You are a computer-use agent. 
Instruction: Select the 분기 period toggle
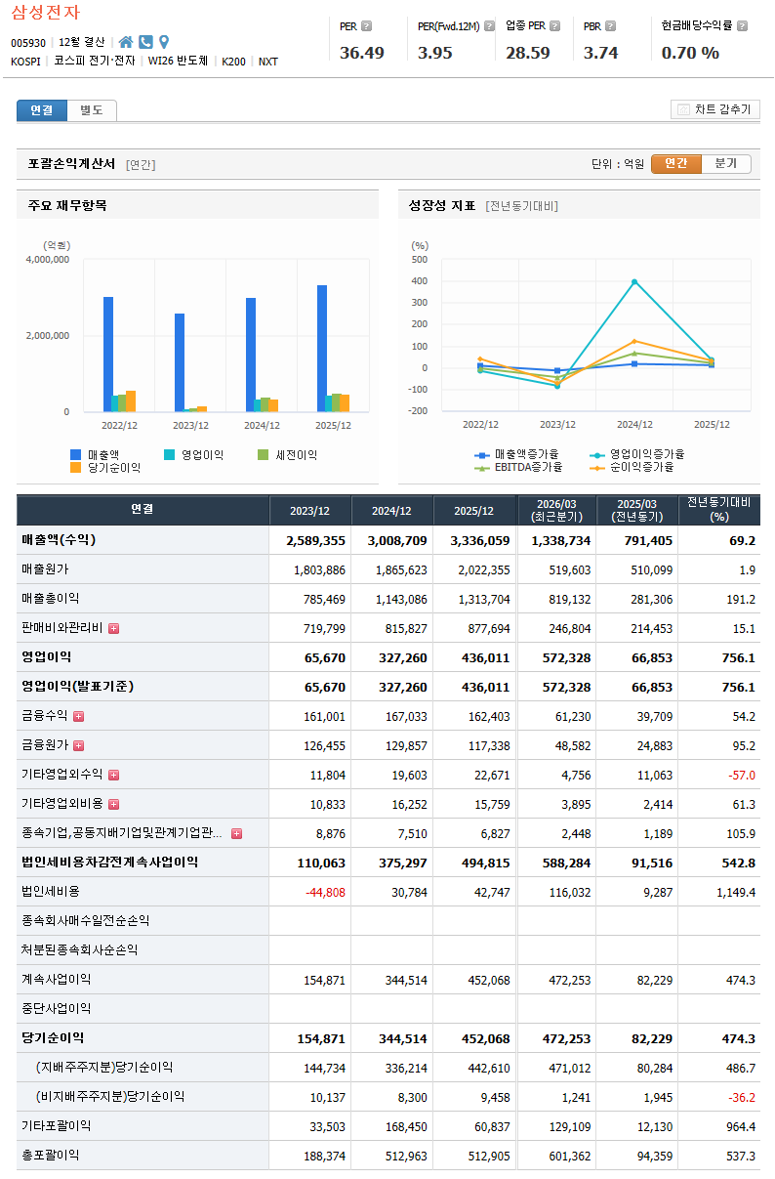coord(726,163)
